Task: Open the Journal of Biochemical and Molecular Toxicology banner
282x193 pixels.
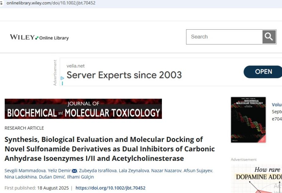Action: coord(83,108)
